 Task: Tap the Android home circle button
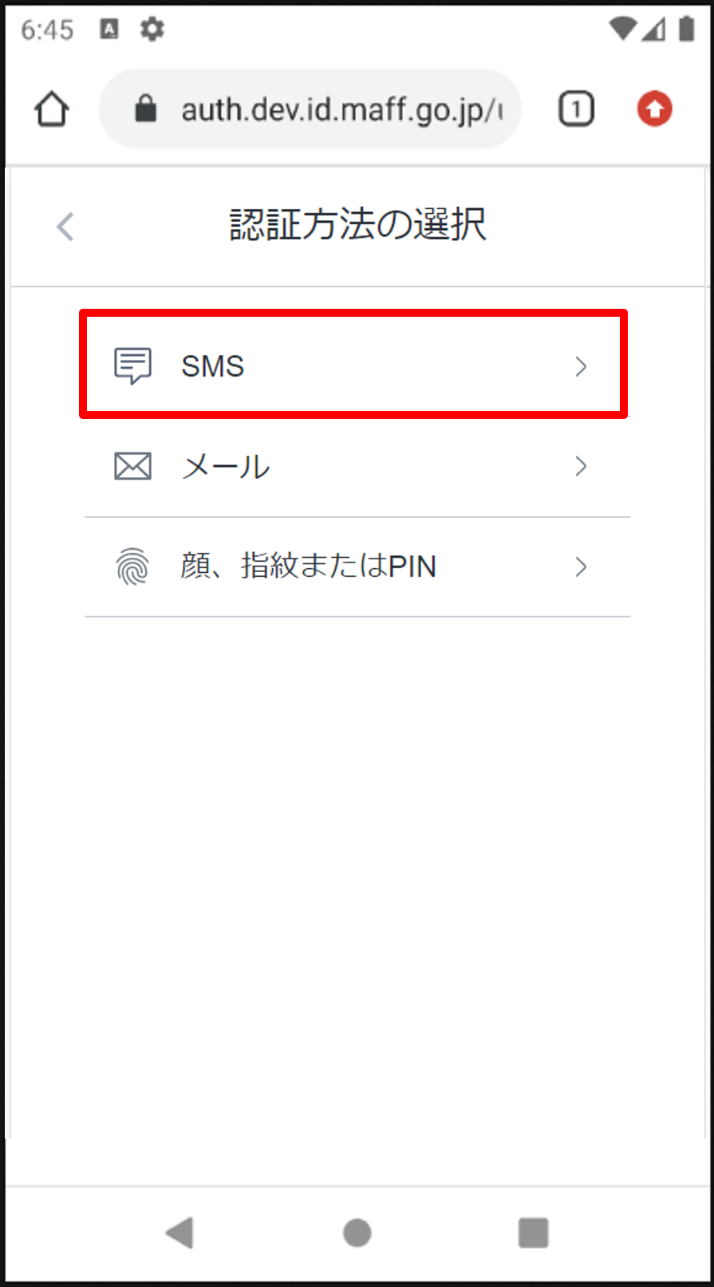click(357, 1233)
